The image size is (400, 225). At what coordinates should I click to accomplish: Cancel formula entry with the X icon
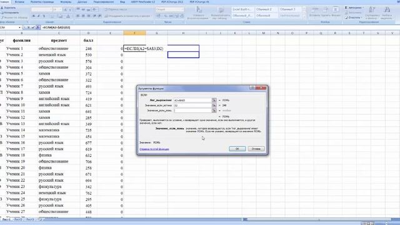click(29, 27)
